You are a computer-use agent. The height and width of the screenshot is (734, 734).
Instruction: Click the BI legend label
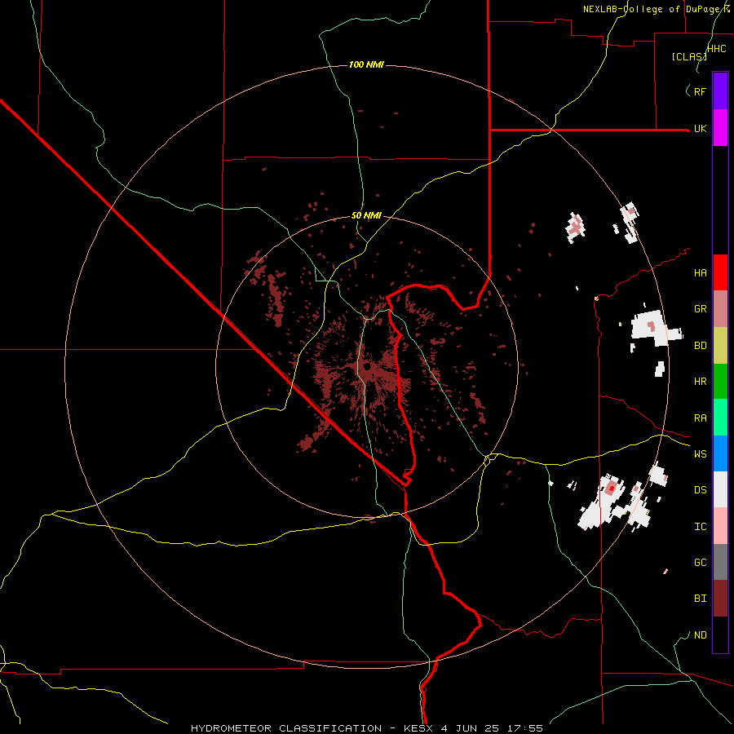(700, 599)
